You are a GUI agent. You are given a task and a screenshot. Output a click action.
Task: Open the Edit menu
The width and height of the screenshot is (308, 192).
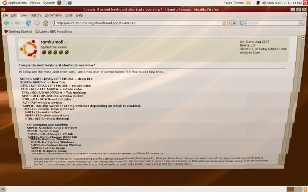[x=14, y=15]
